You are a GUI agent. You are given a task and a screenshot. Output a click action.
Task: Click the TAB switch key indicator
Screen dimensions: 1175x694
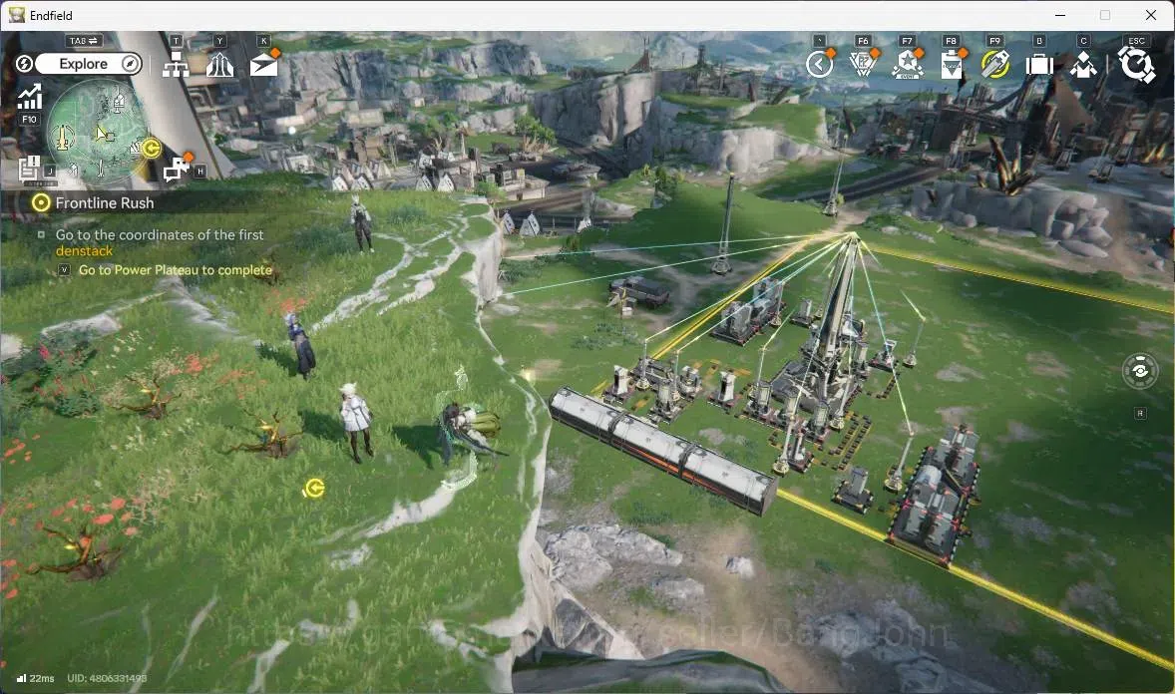tap(84, 41)
